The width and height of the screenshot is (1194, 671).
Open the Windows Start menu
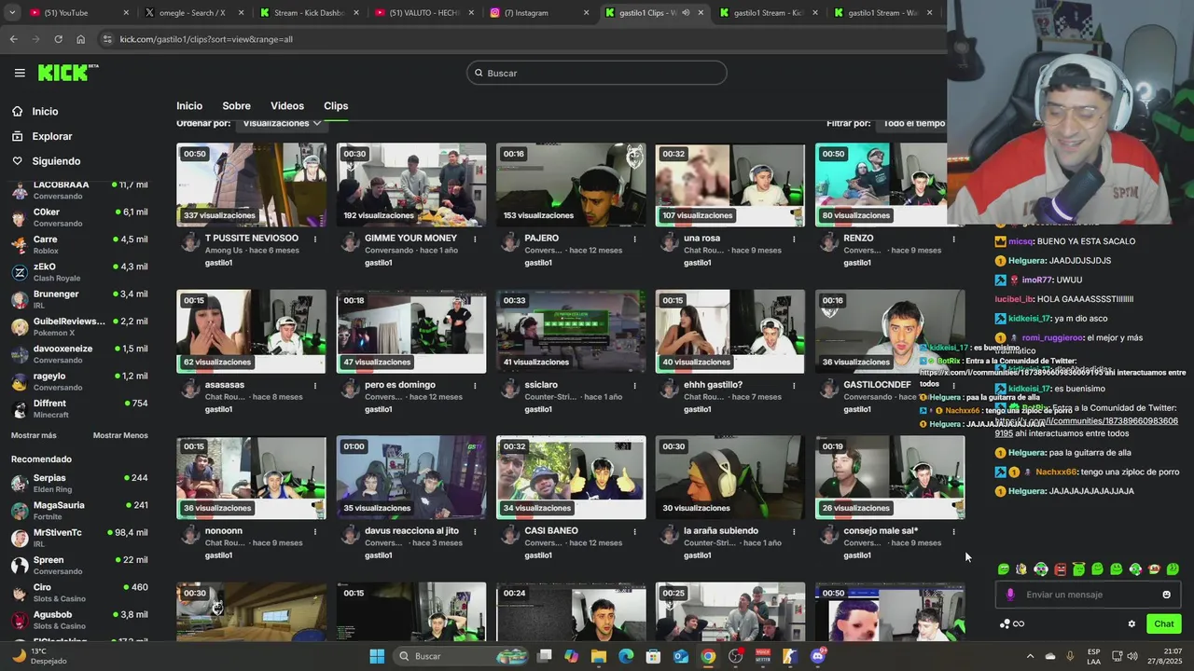[x=377, y=656]
